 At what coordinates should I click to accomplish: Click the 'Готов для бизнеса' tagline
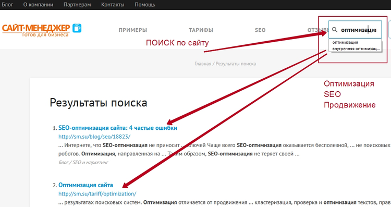click(x=45, y=34)
